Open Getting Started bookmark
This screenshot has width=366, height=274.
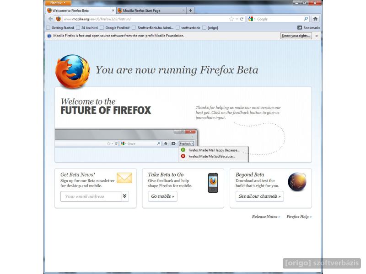click(60, 28)
